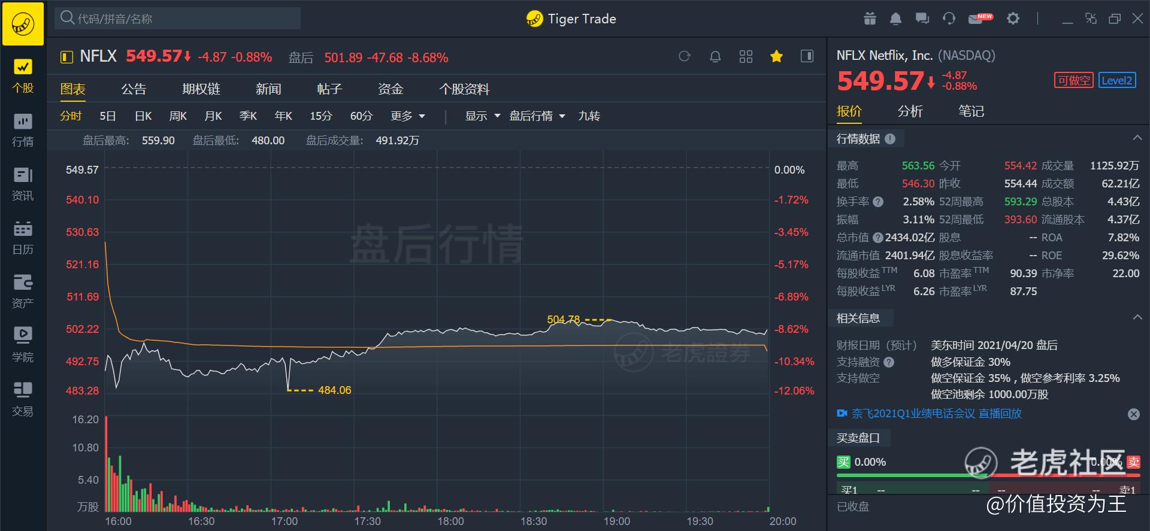1150x531 pixels.
Task: Select the 季K quarterly candlestick timeframe
Action: pyautogui.click(x=248, y=116)
